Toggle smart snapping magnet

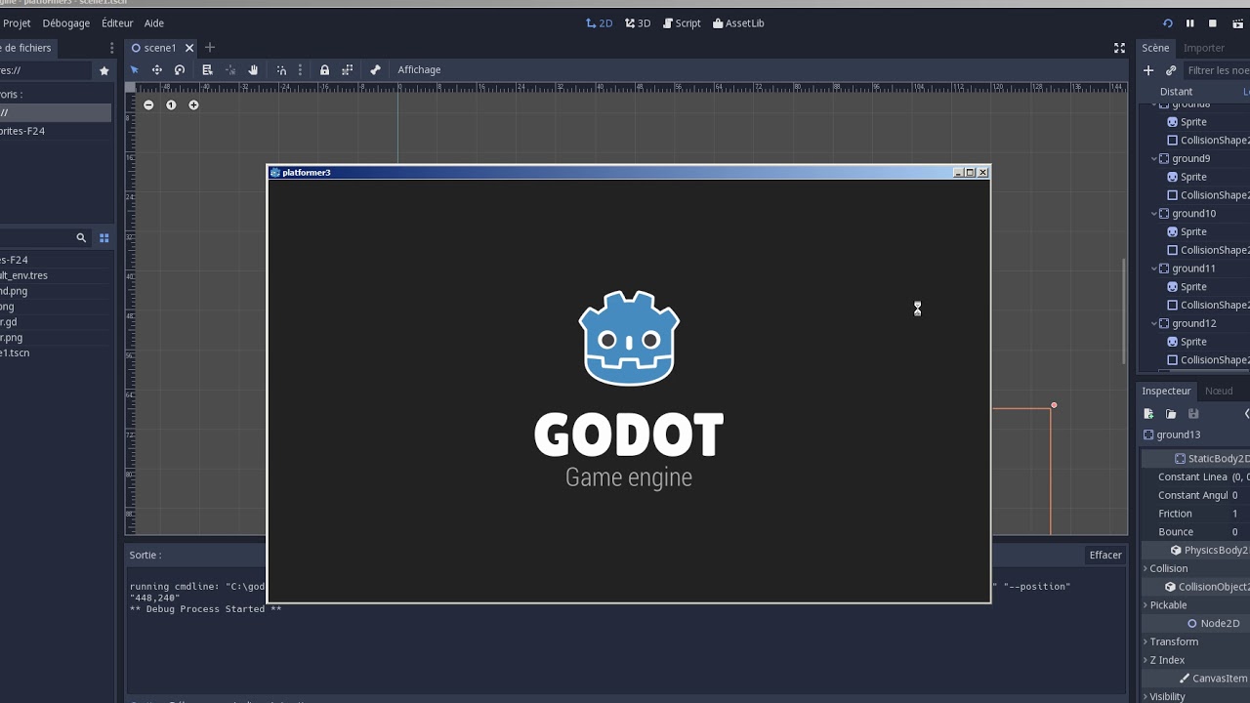pos(281,70)
